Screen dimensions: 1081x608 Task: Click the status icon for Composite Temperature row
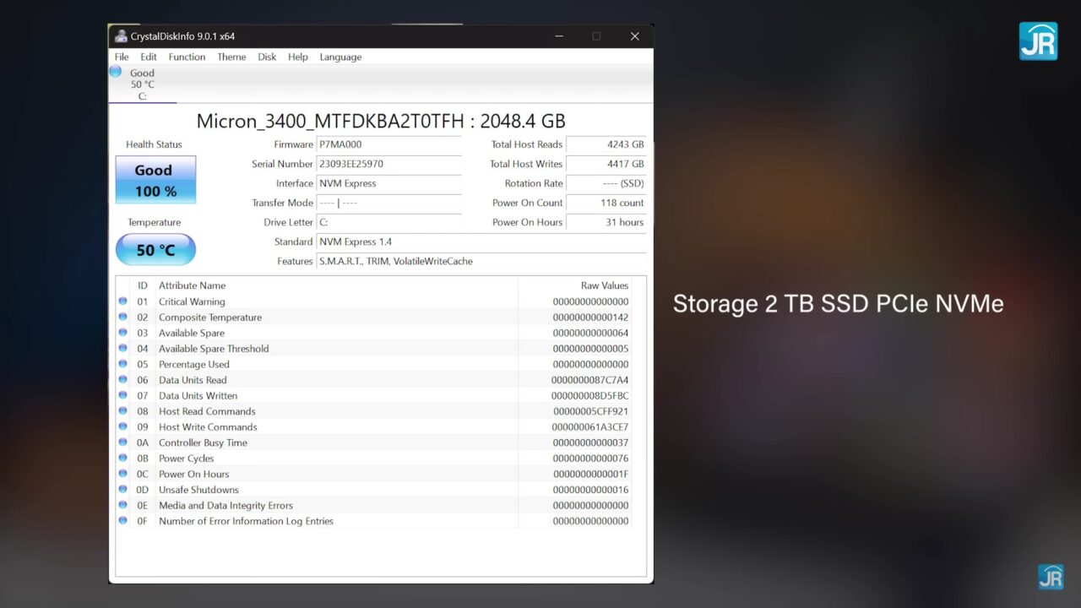click(122, 318)
